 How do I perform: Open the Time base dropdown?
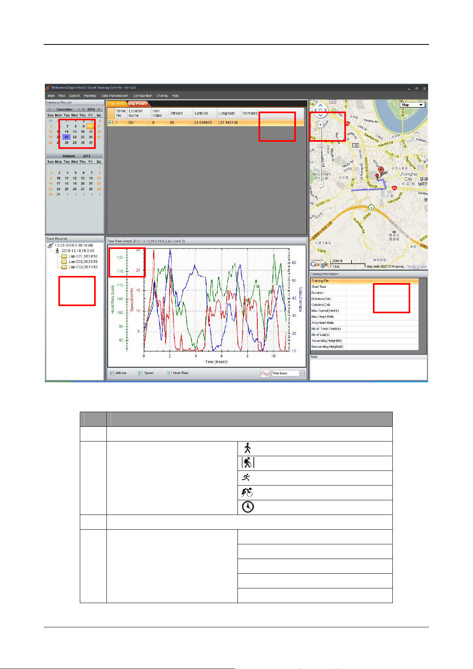pos(302,374)
